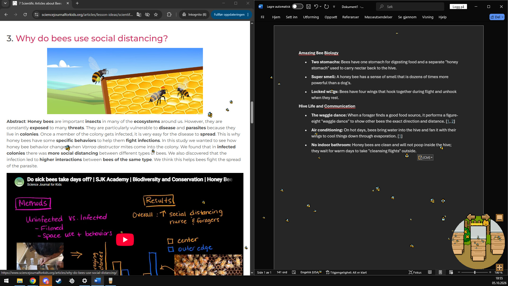Open the Chrome extensions puzzle icon
The image size is (508, 286).
tap(169, 15)
